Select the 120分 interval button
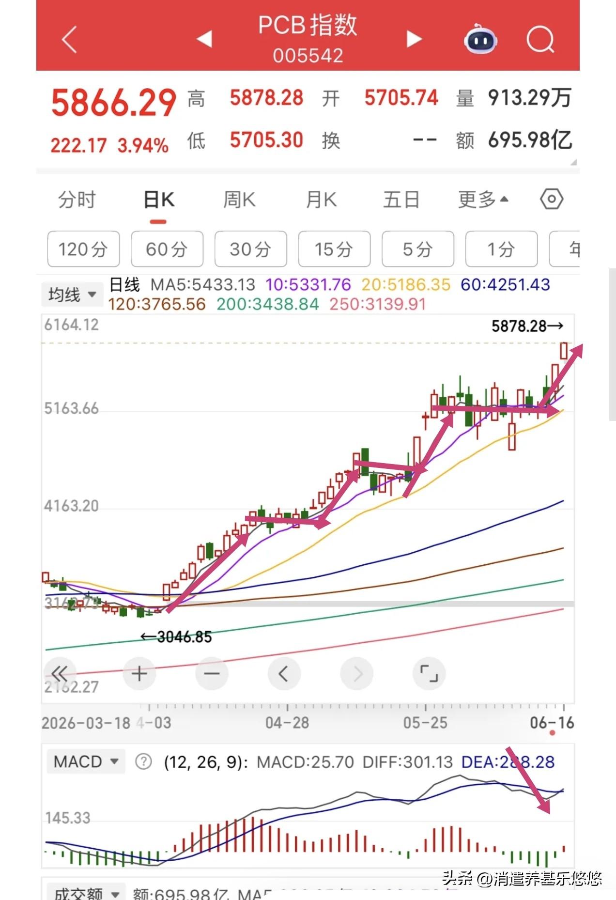This screenshot has width=616, height=900. tap(83, 249)
